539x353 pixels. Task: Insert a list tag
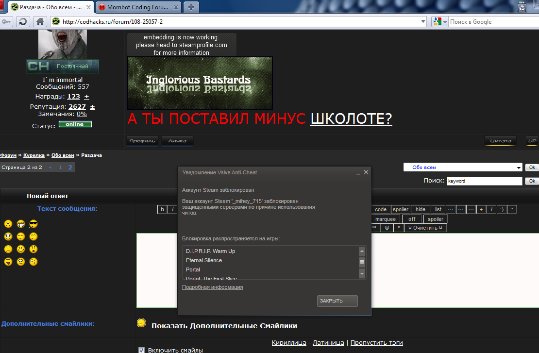(438, 209)
